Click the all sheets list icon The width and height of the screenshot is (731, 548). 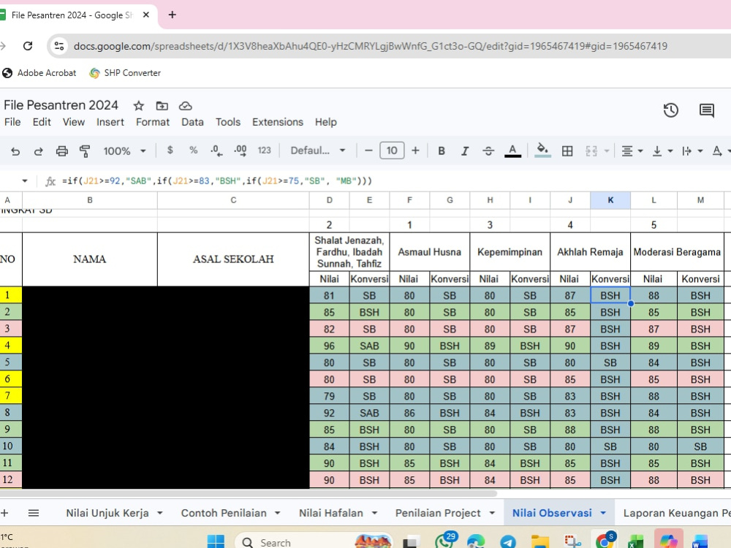pos(34,513)
